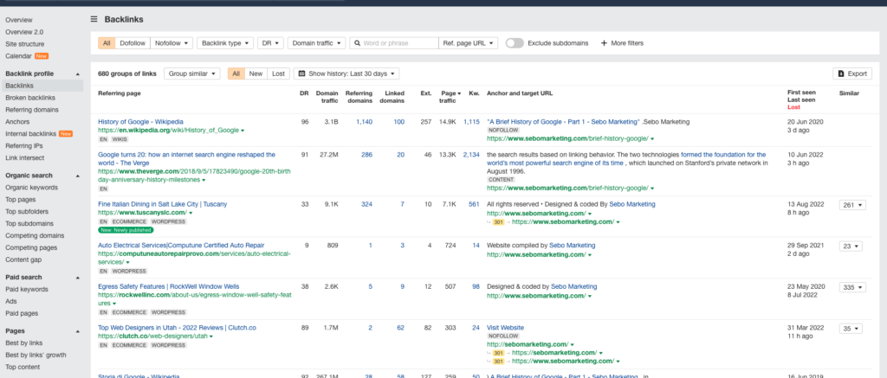Open Calendar in the sidebar

click(x=19, y=56)
